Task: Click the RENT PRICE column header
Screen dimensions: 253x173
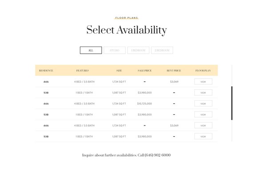Action: click(x=174, y=71)
